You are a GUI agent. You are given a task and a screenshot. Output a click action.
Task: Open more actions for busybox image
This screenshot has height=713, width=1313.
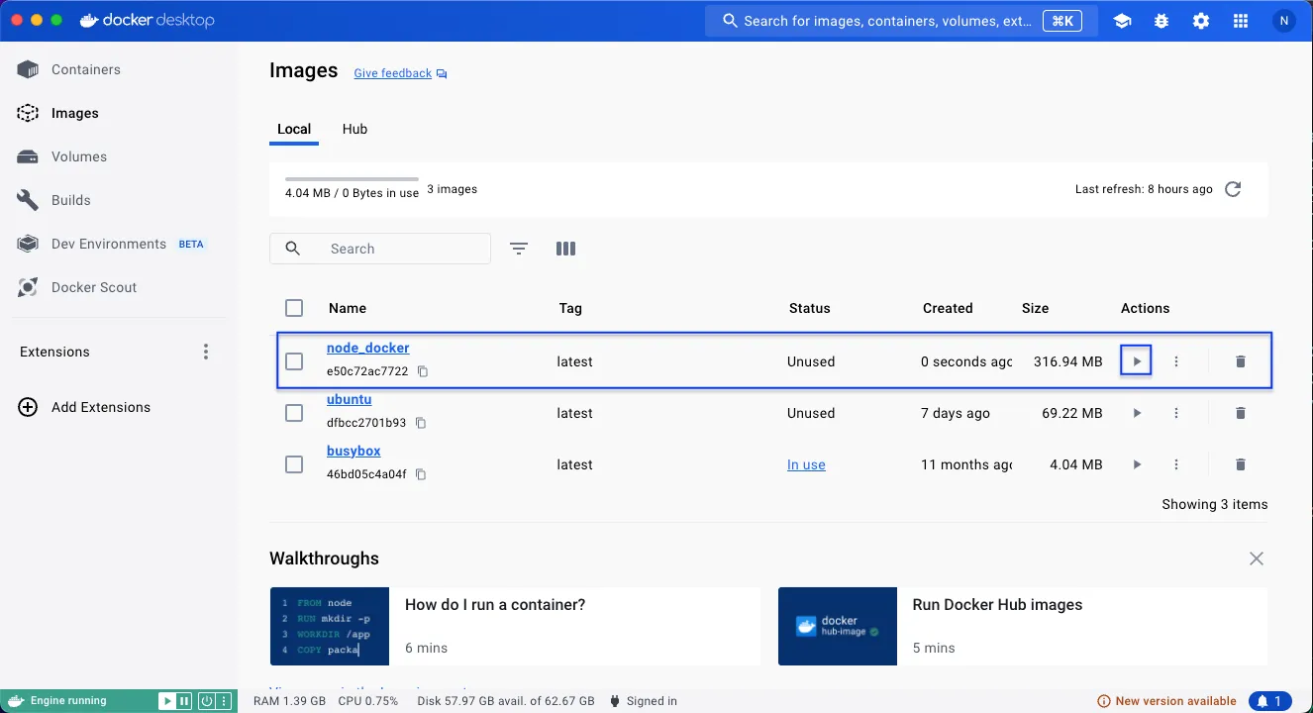coord(1176,464)
